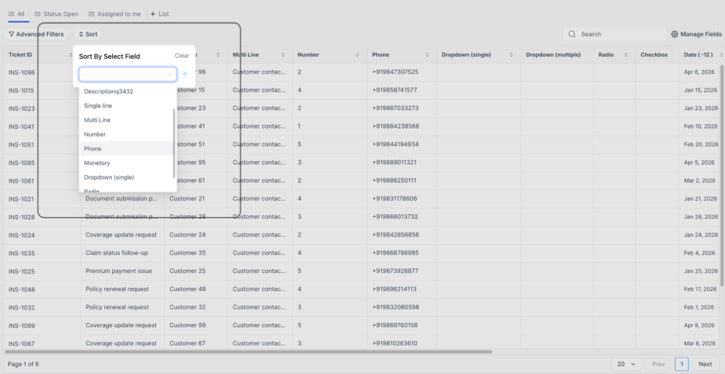The width and height of the screenshot is (725, 374).
Task: Switch to the Status Open tab
Action: [57, 14]
